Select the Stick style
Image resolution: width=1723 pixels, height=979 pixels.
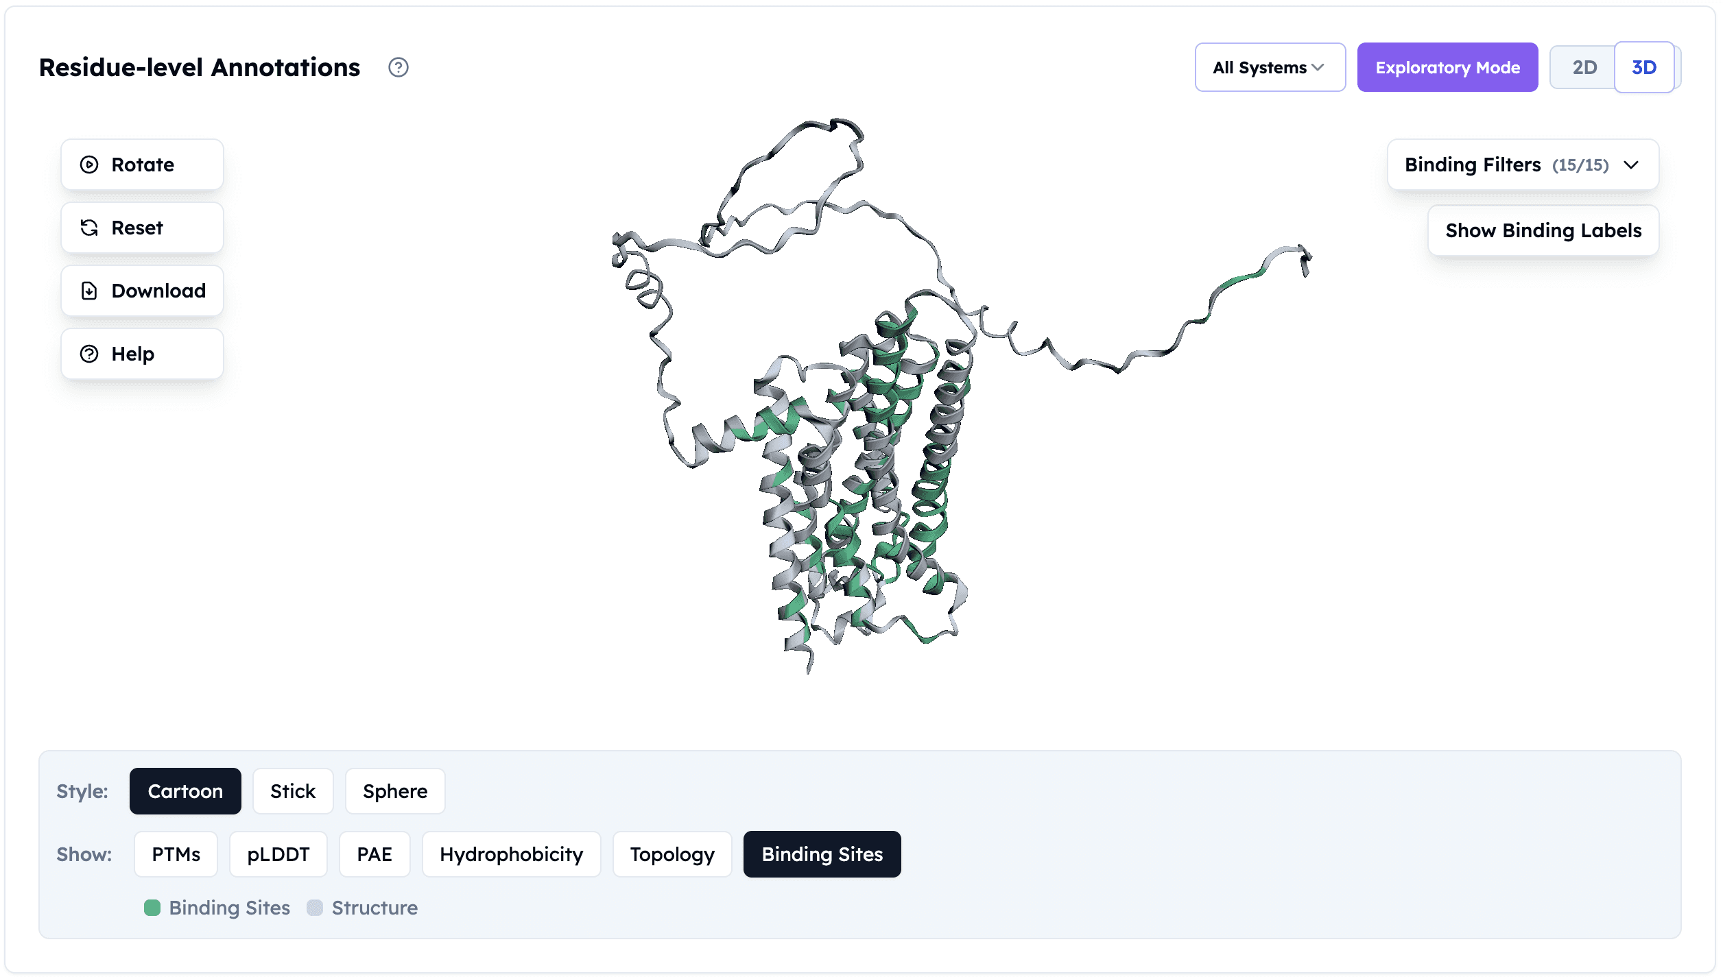point(293,791)
